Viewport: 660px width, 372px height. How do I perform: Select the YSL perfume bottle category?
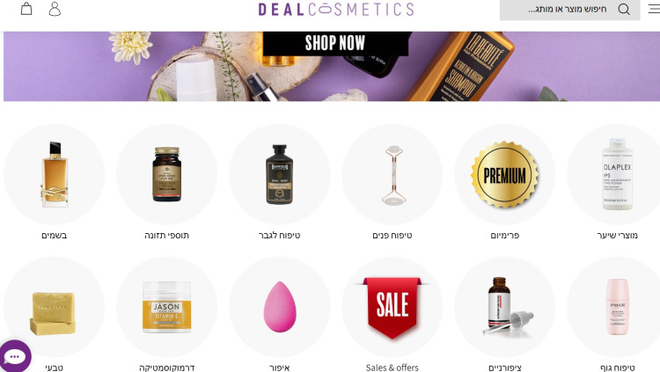(x=55, y=174)
